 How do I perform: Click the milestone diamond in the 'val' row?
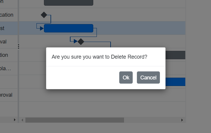click(x=81, y=42)
